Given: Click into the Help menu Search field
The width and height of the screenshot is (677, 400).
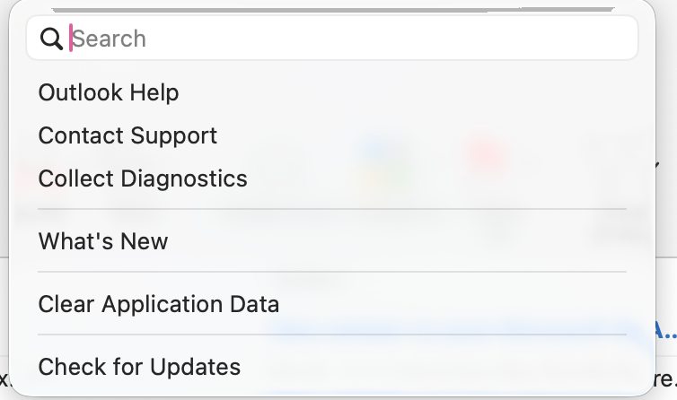Looking at the screenshot, I should (x=350, y=39).
